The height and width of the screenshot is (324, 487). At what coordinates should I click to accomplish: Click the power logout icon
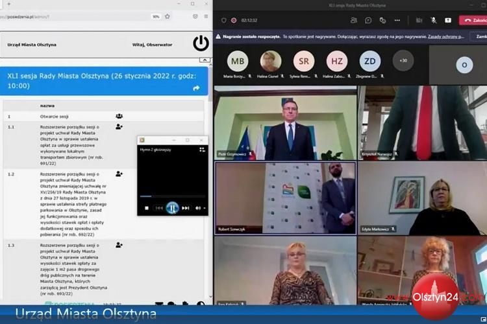click(201, 43)
